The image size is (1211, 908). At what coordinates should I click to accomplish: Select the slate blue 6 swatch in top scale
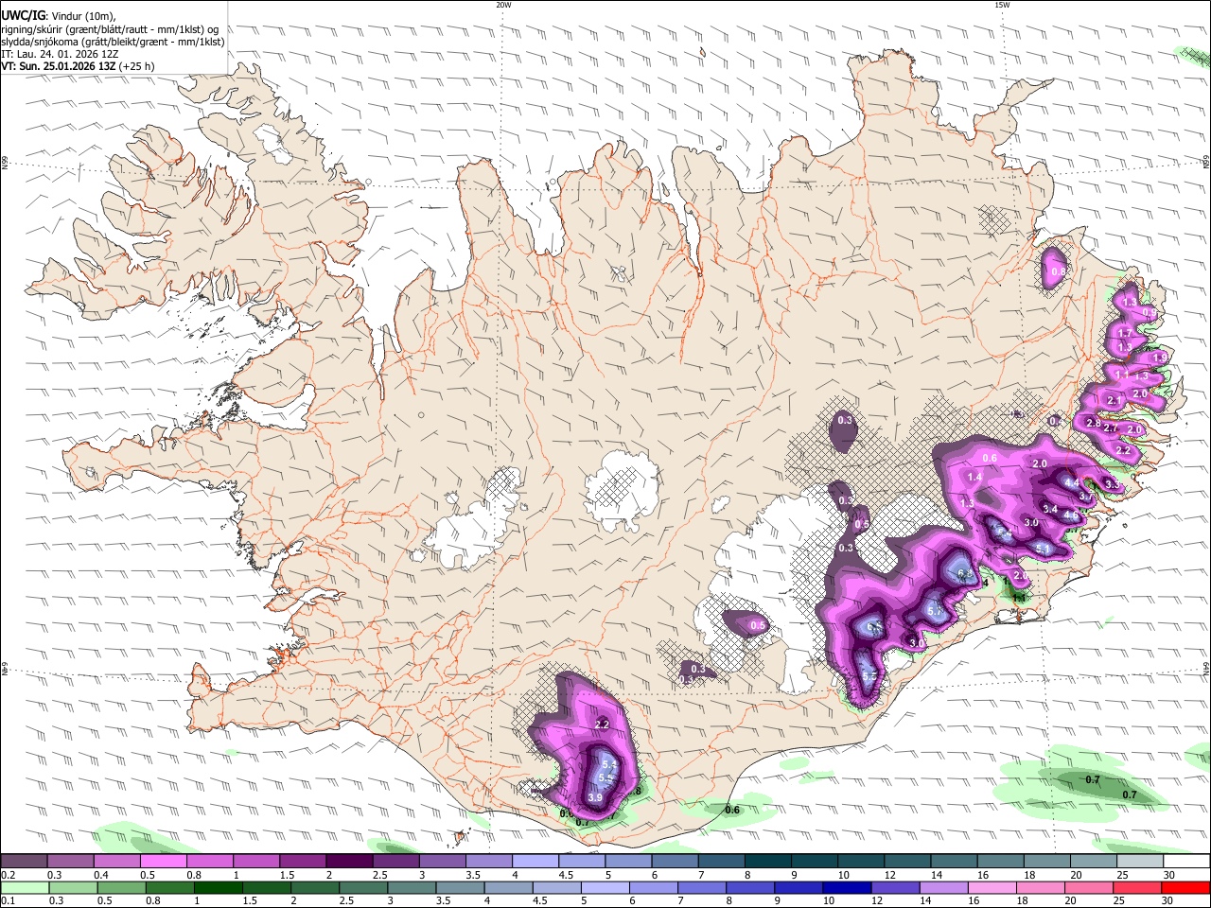pos(676,861)
